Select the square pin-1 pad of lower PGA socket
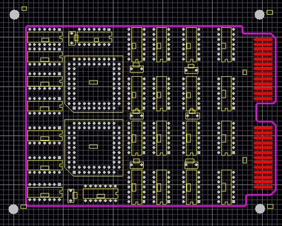 point(74,172)
